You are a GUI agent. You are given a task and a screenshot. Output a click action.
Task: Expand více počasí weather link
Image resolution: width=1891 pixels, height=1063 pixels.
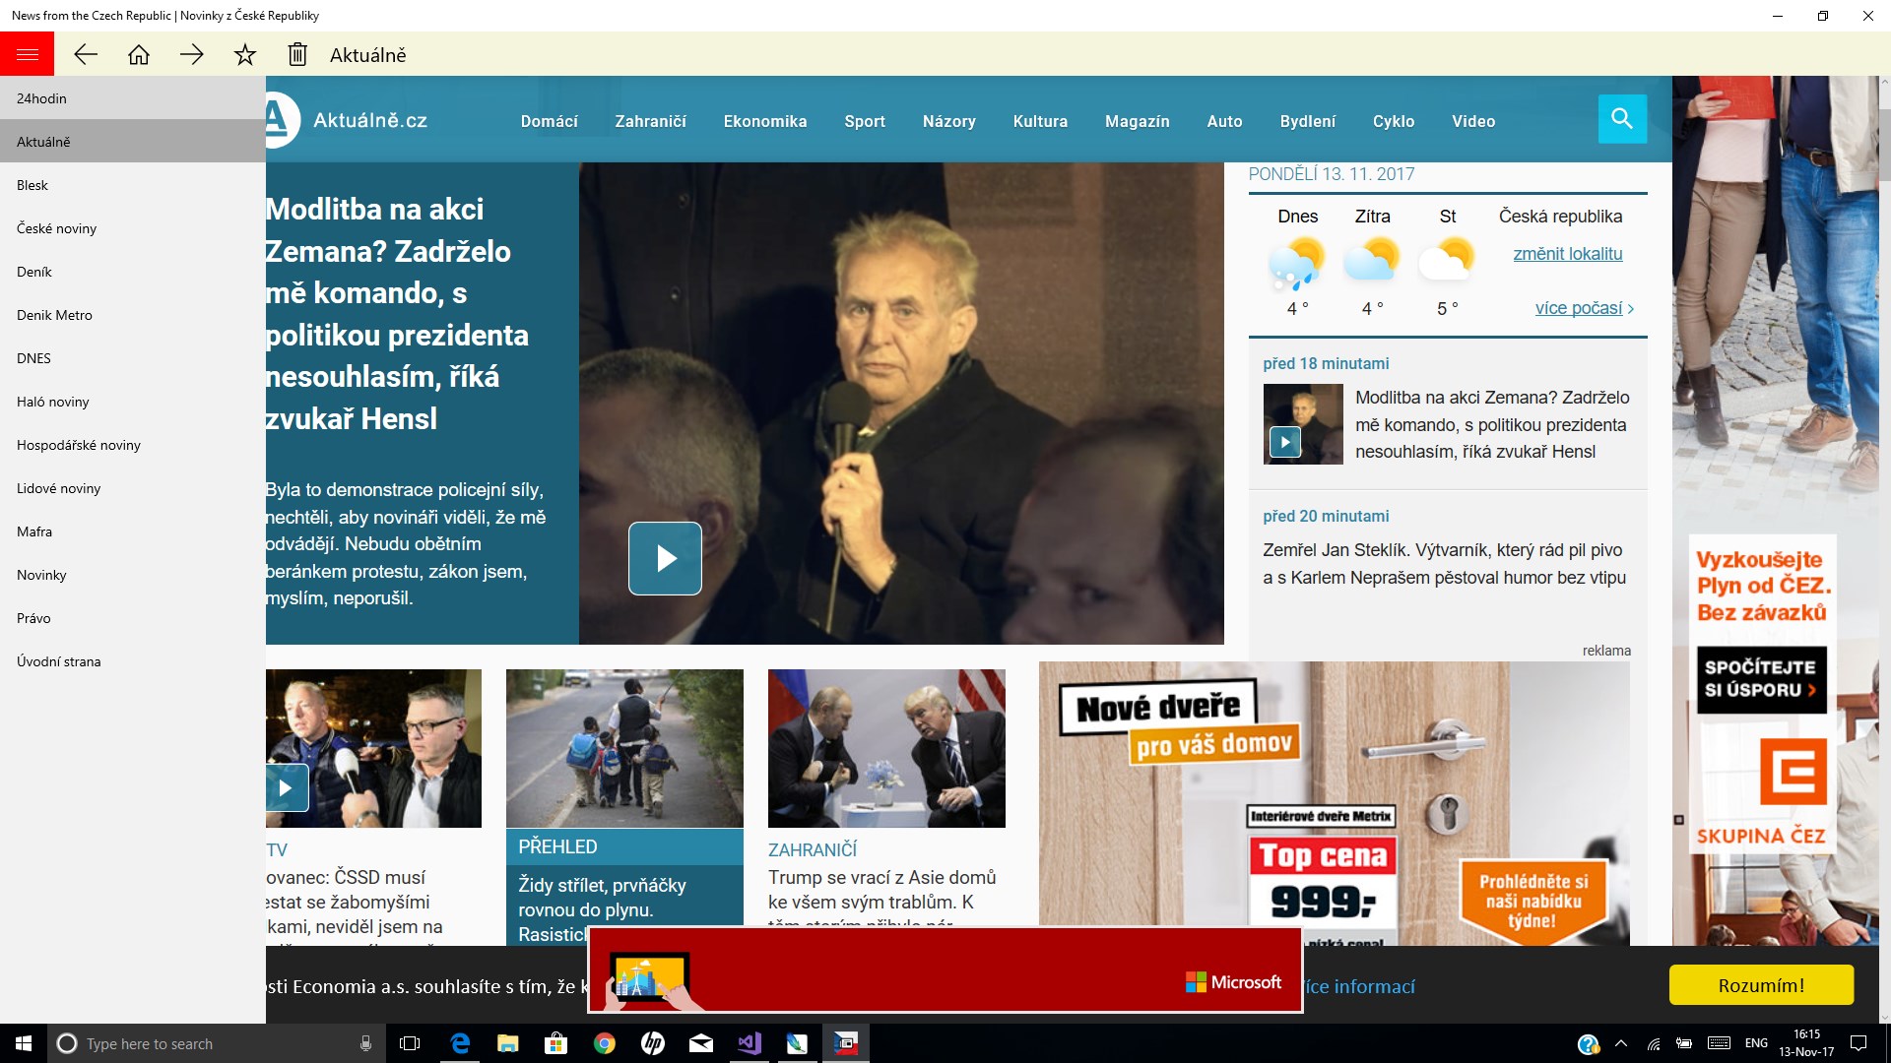tap(1583, 308)
